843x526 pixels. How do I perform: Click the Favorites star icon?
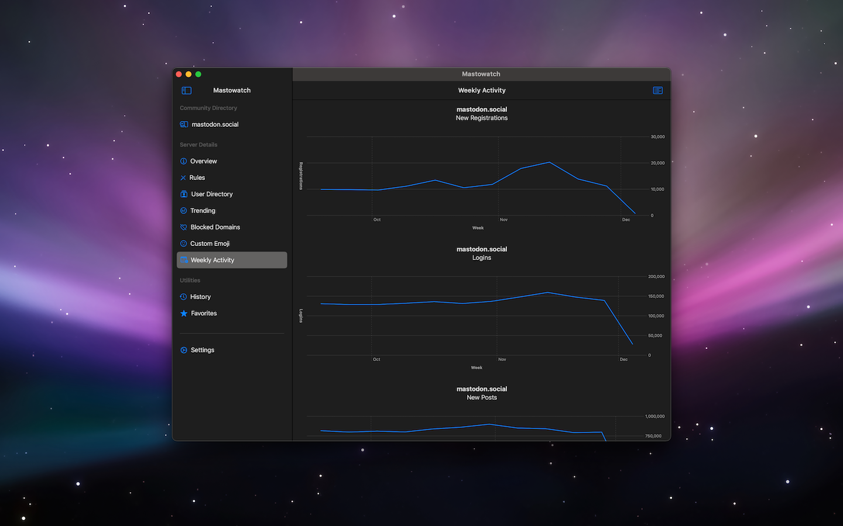click(x=184, y=313)
